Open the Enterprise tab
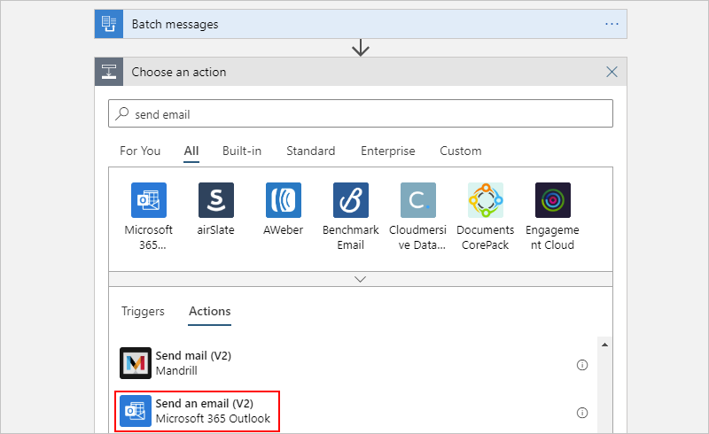The height and width of the screenshot is (434, 709). pyautogui.click(x=388, y=151)
